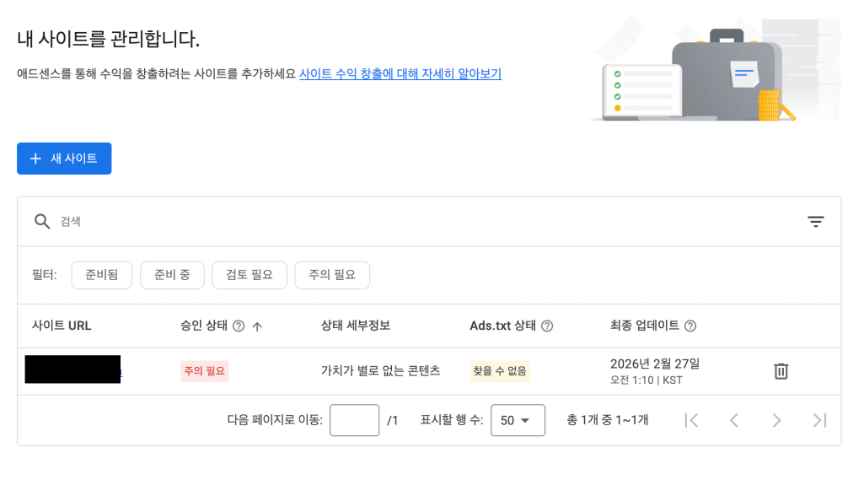The width and height of the screenshot is (864, 496).
Task: Toggle the 준비 중 filter chip
Action: (x=172, y=275)
